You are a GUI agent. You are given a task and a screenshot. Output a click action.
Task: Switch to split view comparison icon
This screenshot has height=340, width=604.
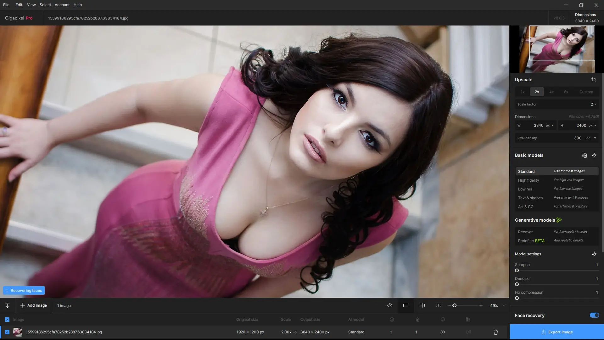tap(422, 305)
